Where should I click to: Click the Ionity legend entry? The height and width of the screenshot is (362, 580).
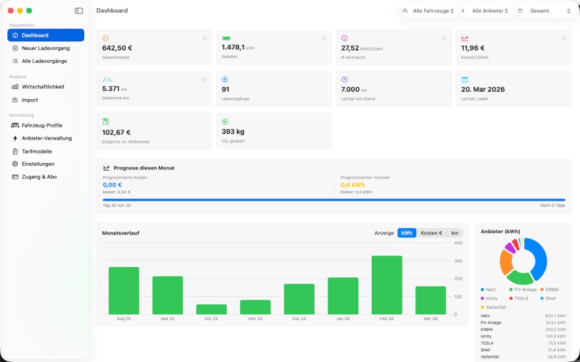click(489, 298)
